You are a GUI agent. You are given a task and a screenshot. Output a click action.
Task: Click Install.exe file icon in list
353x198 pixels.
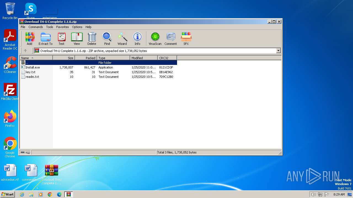pos(23,67)
